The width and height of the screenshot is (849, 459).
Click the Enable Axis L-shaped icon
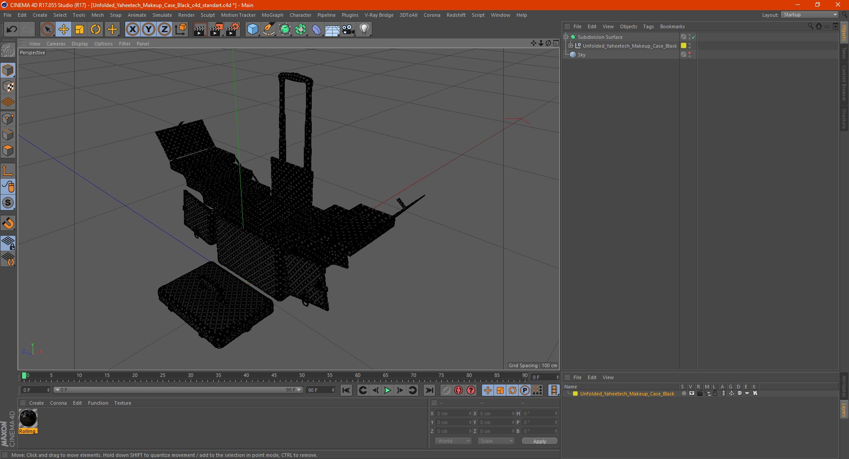point(8,171)
